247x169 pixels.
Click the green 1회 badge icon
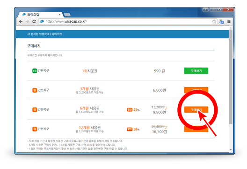35,71
